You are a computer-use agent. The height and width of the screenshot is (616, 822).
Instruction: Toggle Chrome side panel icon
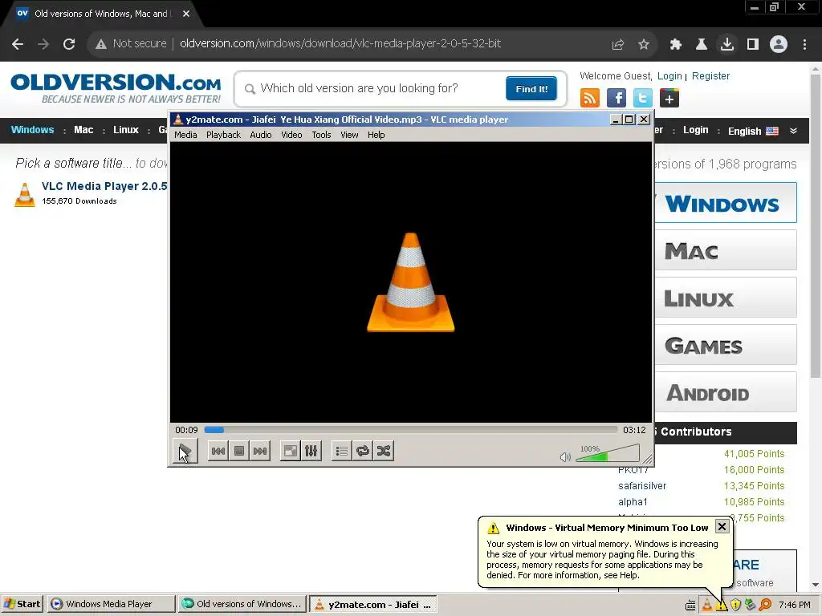[753, 45]
